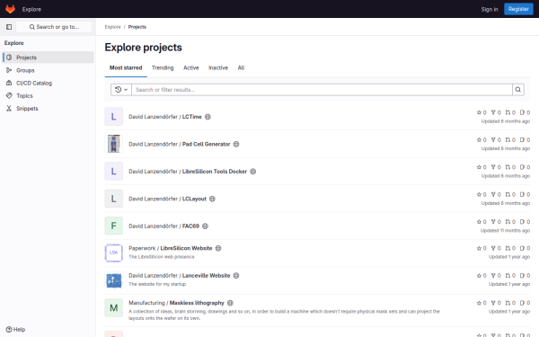Select the Most starred tab

(x=126, y=67)
